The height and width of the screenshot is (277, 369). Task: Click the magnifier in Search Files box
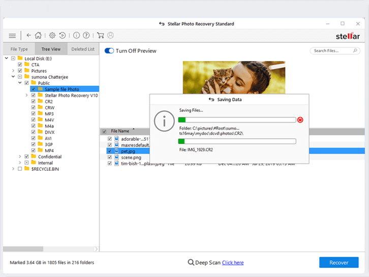pos(355,50)
